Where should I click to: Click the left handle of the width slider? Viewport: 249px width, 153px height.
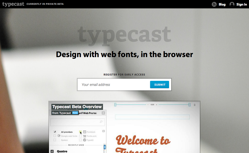(x=115, y=105)
